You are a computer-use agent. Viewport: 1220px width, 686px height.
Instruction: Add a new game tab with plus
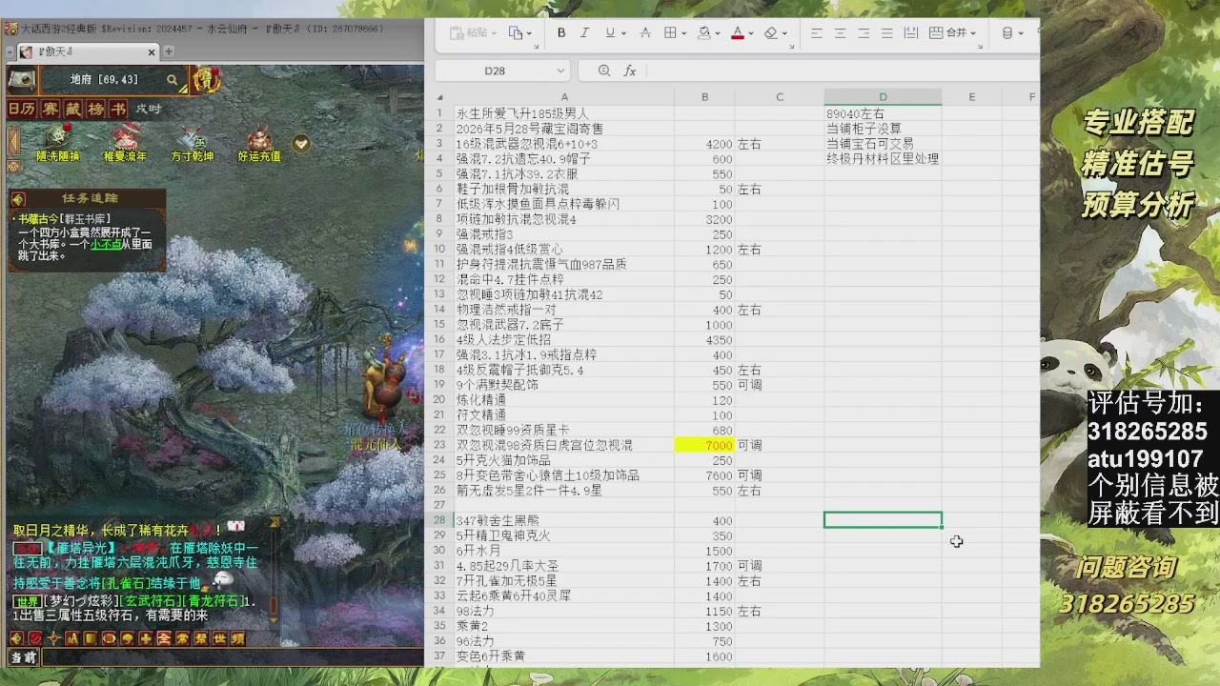click(x=169, y=51)
